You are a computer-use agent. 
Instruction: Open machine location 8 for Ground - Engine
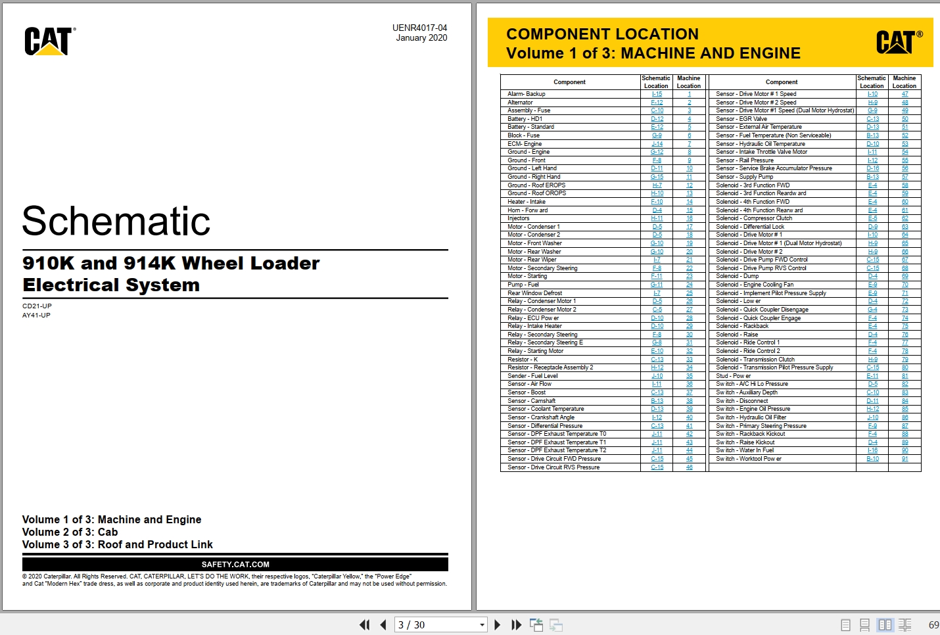tap(689, 152)
